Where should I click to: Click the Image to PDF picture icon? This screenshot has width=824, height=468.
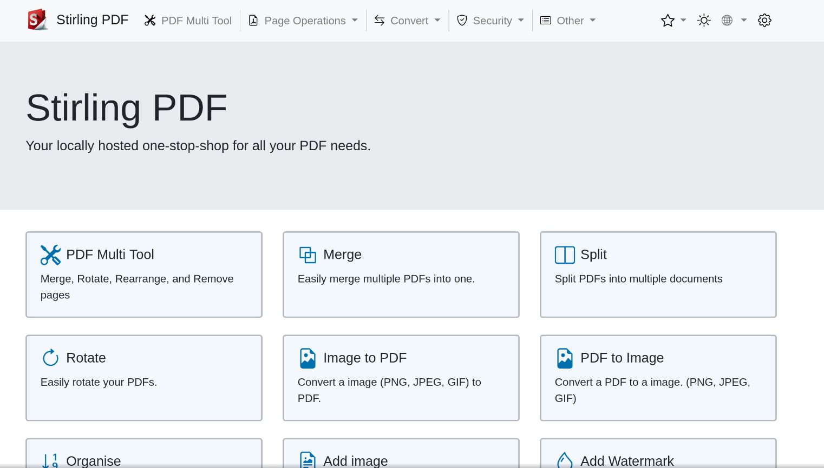point(308,358)
